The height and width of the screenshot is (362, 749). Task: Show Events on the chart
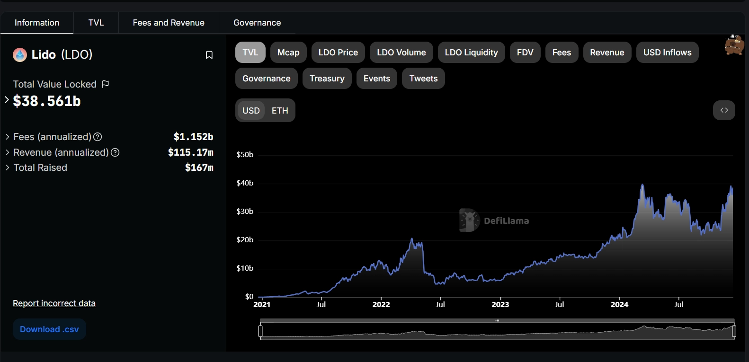[377, 79]
